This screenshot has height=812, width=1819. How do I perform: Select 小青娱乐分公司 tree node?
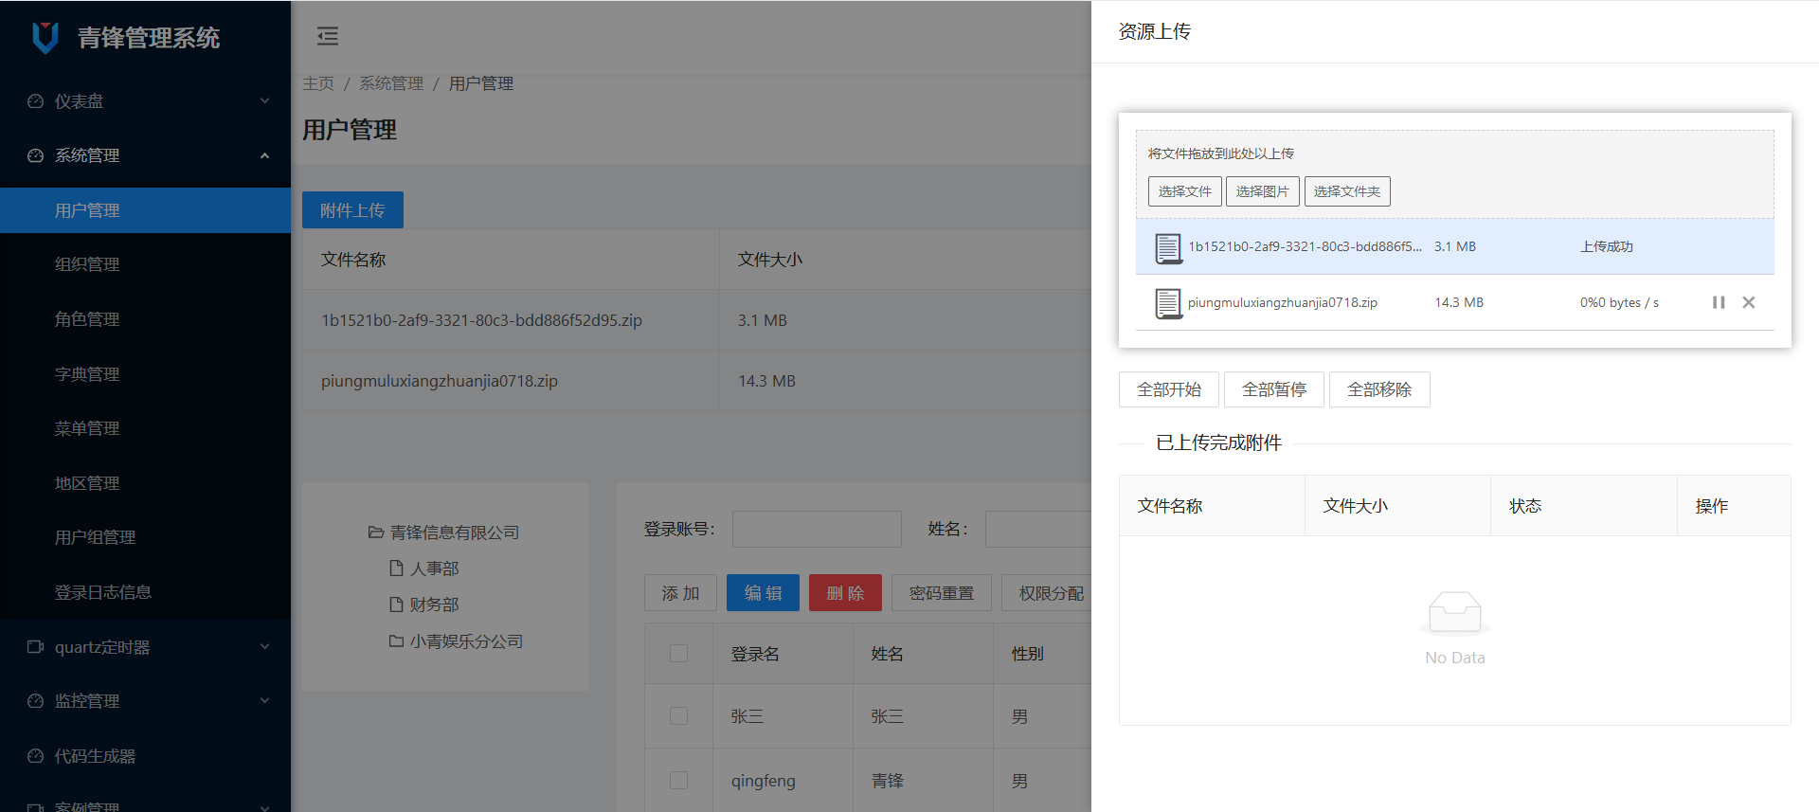466,641
